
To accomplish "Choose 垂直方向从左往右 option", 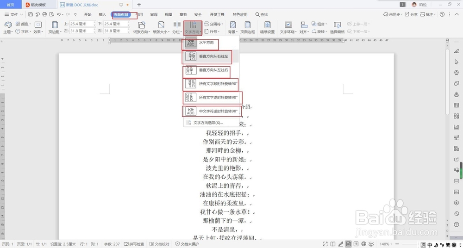I will point(211,70).
